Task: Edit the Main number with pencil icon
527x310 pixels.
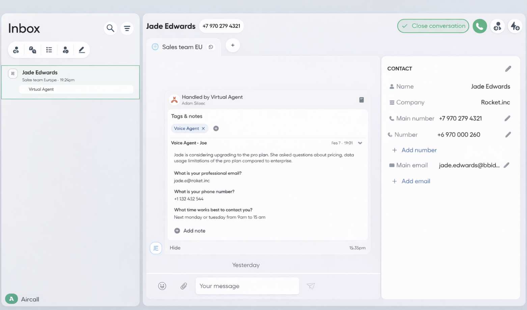Action: click(507, 118)
